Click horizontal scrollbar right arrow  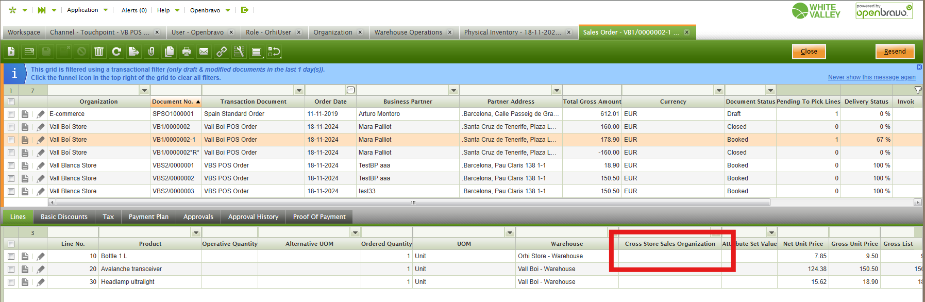(917, 203)
